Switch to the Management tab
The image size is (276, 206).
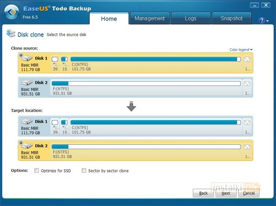150,19
